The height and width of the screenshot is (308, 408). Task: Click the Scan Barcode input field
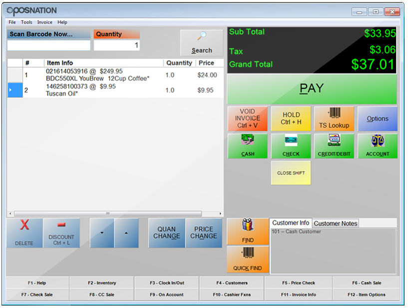[49, 45]
